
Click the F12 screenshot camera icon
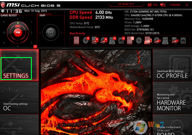pos(149,5)
